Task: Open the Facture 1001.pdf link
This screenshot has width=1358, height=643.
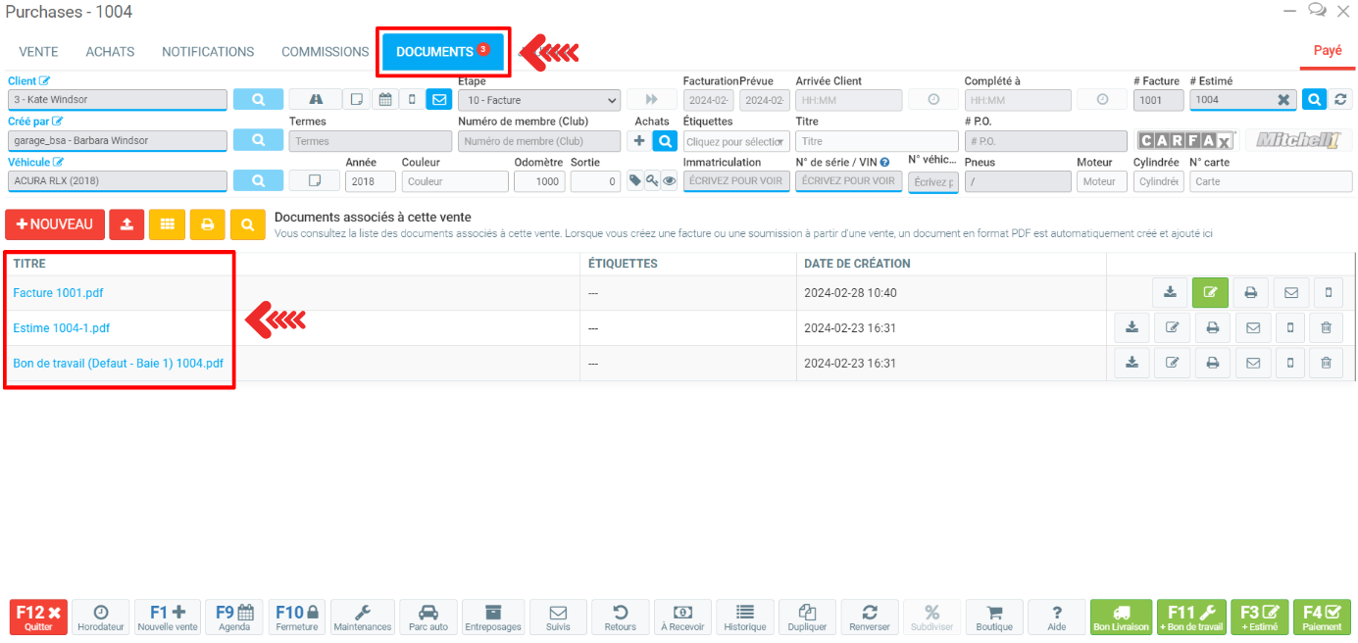Action: [x=58, y=293]
